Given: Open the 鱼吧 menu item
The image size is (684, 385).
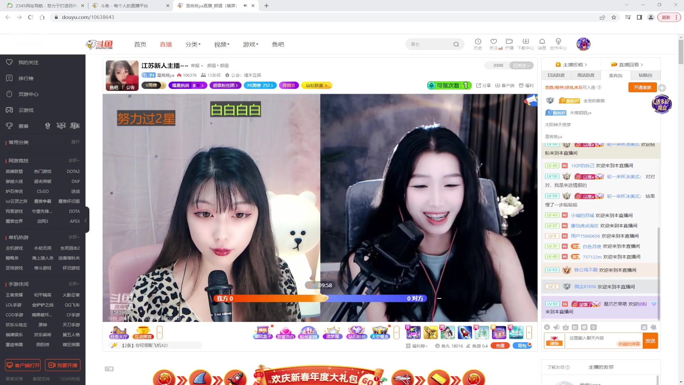Looking at the screenshot, I should [278, 44].
